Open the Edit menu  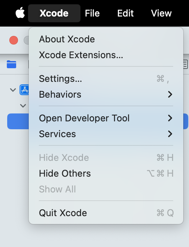click(125, 13)
